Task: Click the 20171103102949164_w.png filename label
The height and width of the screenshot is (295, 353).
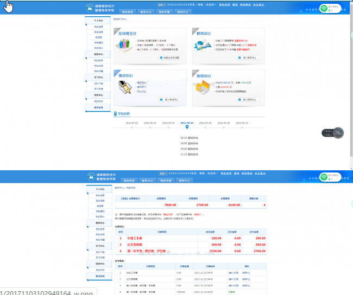Action: click(x=46, y=293)
